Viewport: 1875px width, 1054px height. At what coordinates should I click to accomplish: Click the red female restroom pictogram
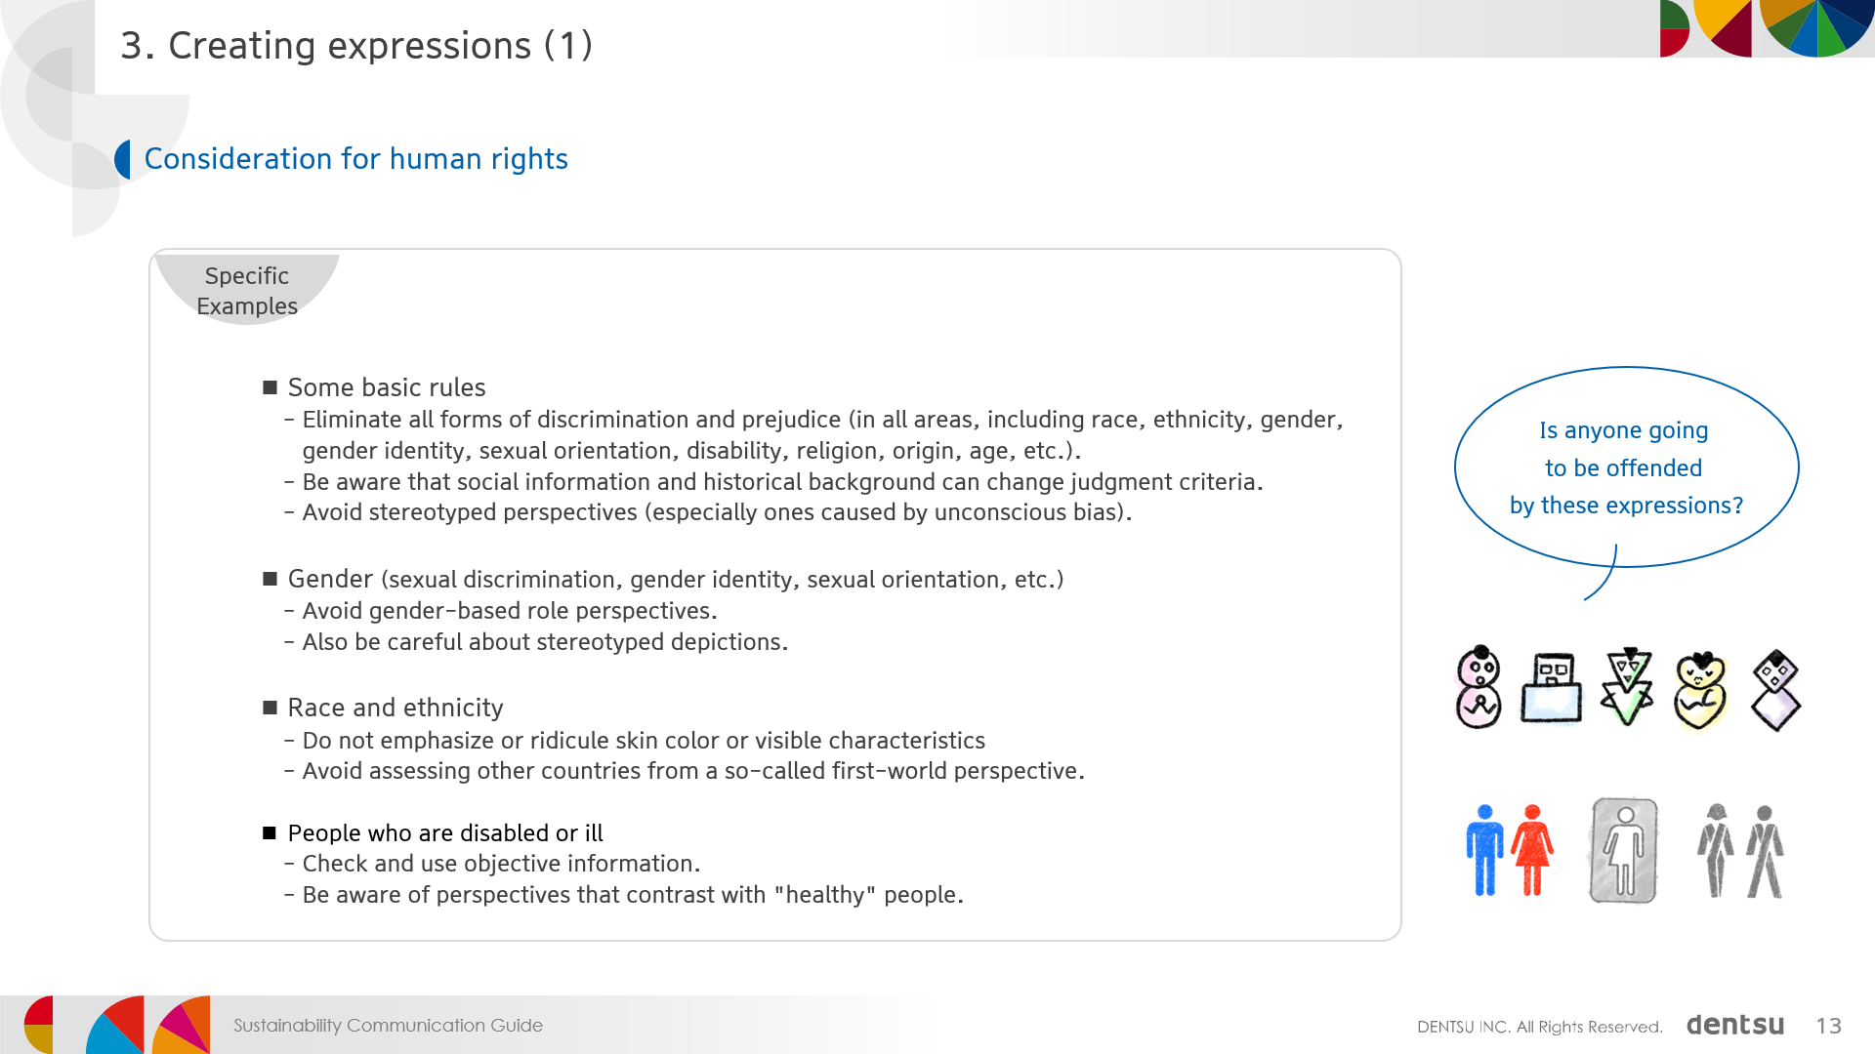click(x=1532, y=850)
